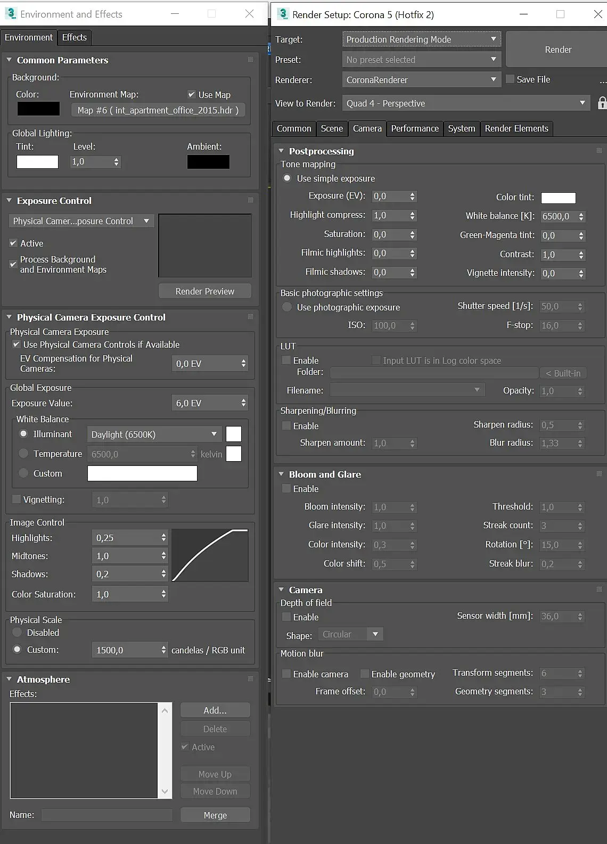Open the Render Elements tab
The image size is (607, 844).
point(516,128)
